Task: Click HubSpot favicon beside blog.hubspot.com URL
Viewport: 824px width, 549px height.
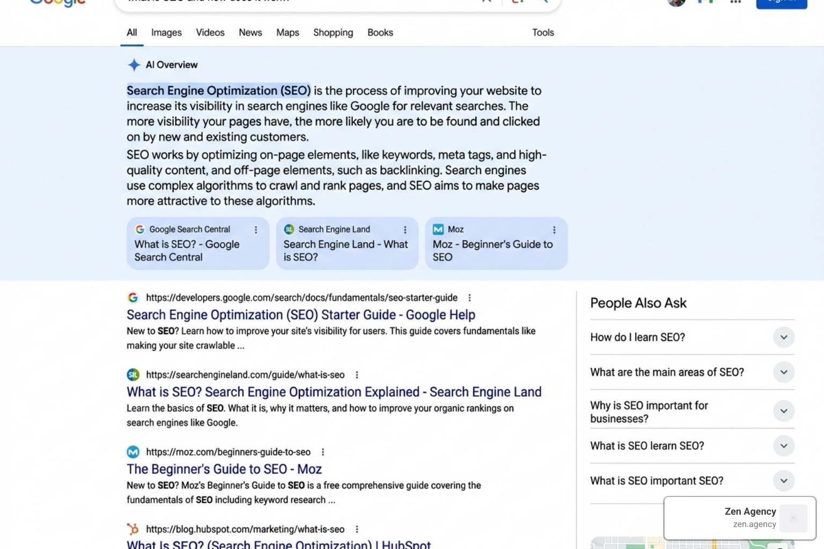Action: point(133,529)
